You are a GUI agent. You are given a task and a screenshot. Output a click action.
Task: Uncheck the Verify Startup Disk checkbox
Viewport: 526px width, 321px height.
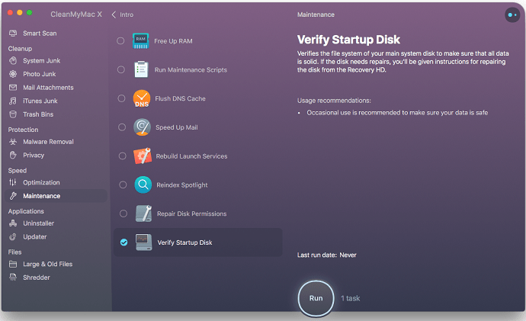coord(123,242)
